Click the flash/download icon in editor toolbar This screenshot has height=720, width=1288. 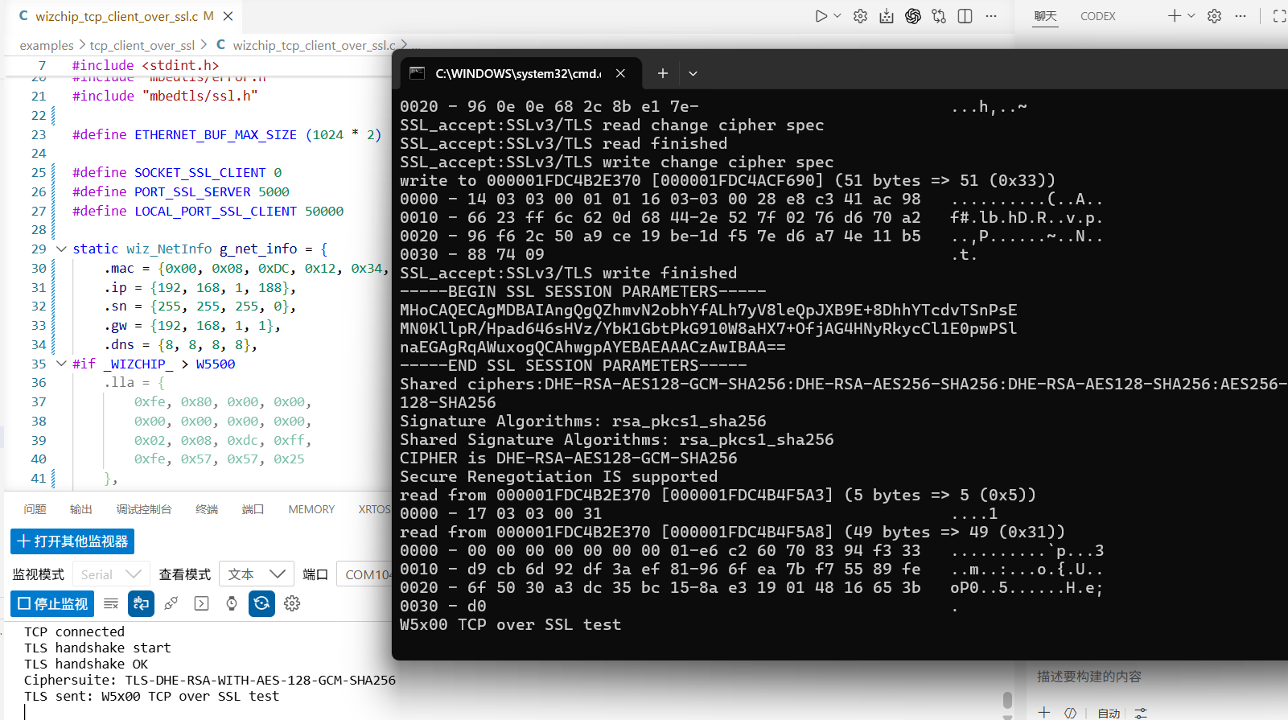[887, 16]
